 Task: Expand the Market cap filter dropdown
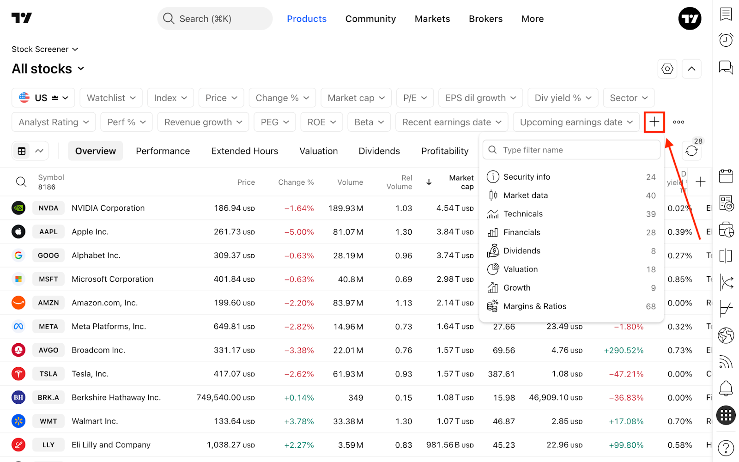(356, 98)
